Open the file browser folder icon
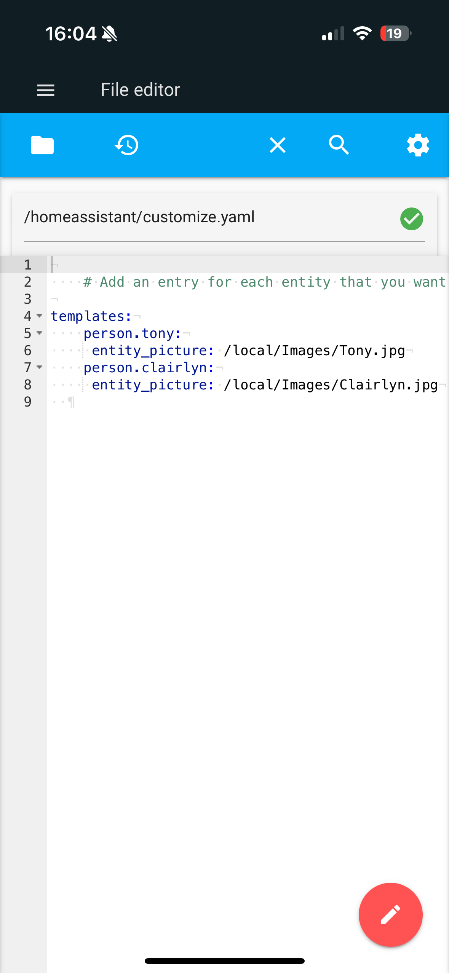 pos(42,145)
